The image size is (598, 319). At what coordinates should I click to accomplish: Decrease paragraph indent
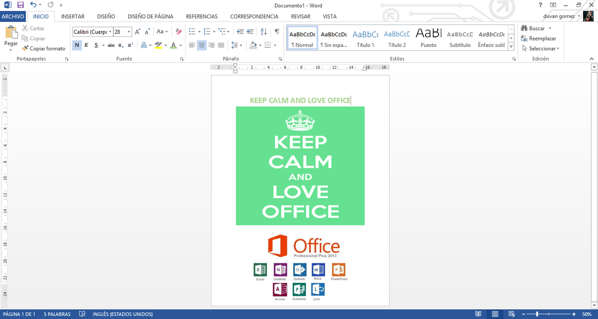click(241, 31)
